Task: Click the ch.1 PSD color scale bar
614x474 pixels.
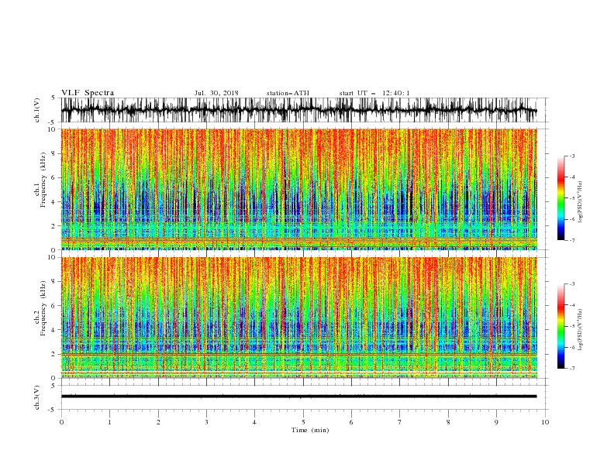Action: 561,198
